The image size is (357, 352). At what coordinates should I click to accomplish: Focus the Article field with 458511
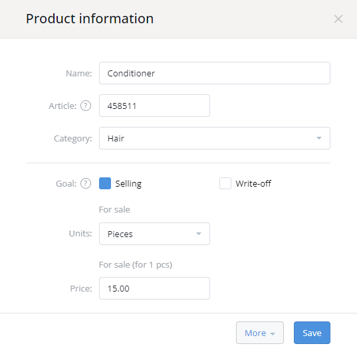[154, 106]
